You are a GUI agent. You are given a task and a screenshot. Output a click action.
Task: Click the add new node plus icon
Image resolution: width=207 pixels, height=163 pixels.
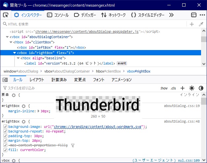(x=191, y=24)
